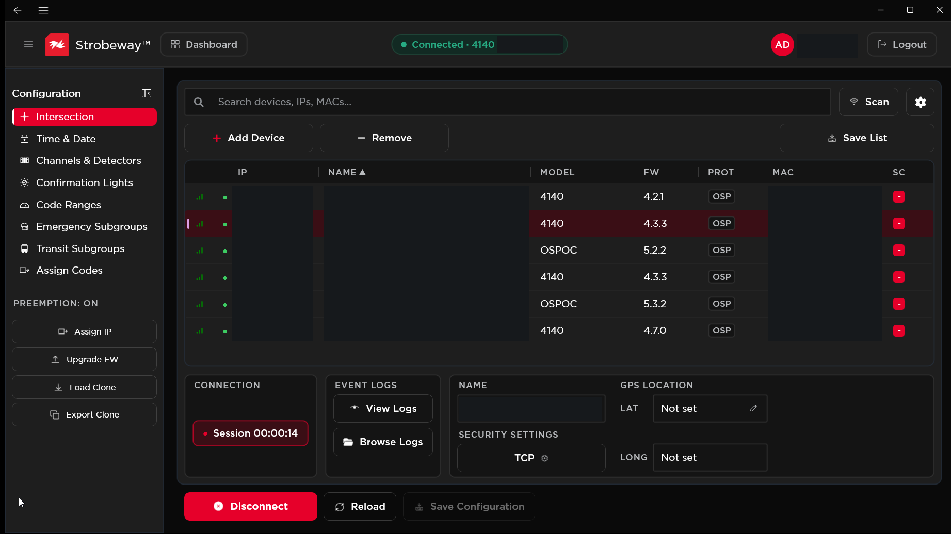Sort by MODEL column header
951x534 pixels.
(557, 172)
